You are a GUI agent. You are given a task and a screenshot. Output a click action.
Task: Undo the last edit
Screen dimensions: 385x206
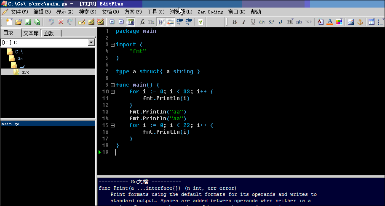click(51, 22)
